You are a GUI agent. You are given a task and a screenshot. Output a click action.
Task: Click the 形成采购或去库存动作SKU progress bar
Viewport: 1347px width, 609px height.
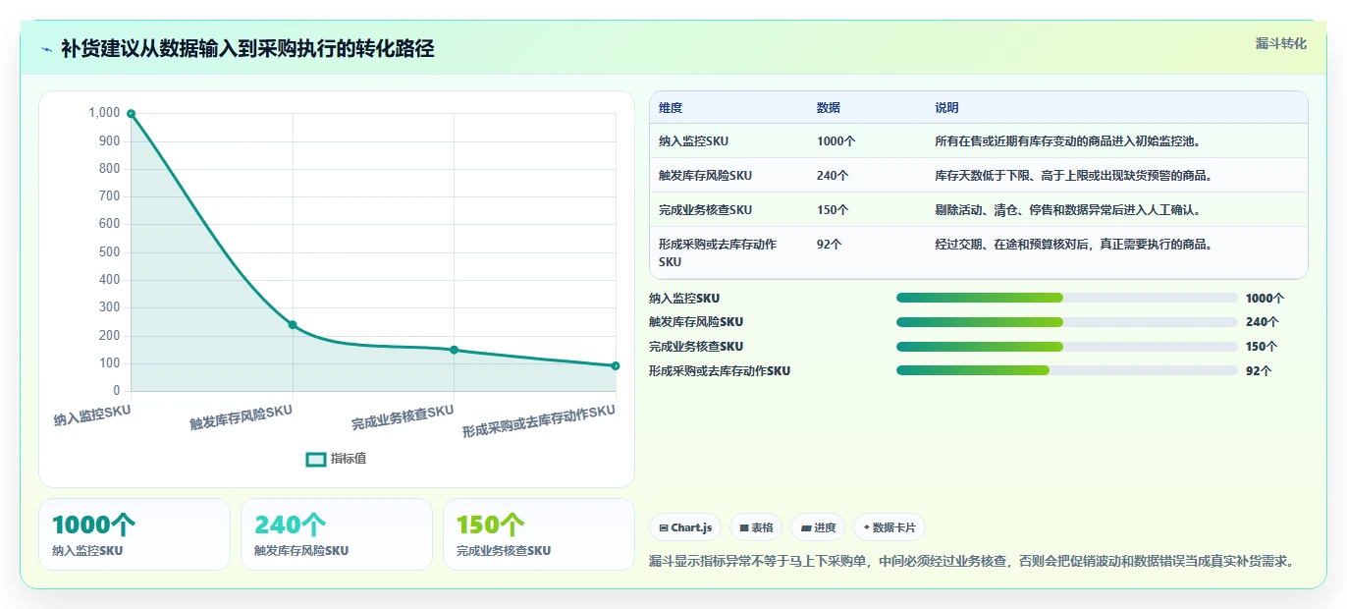coord(1067,370)
